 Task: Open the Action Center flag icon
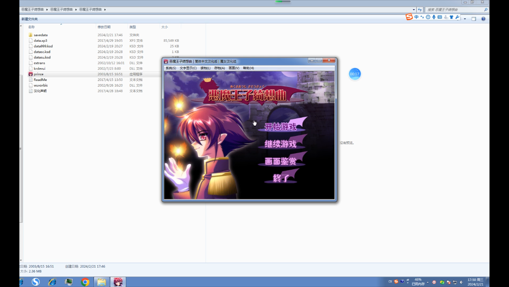point(448,282)
